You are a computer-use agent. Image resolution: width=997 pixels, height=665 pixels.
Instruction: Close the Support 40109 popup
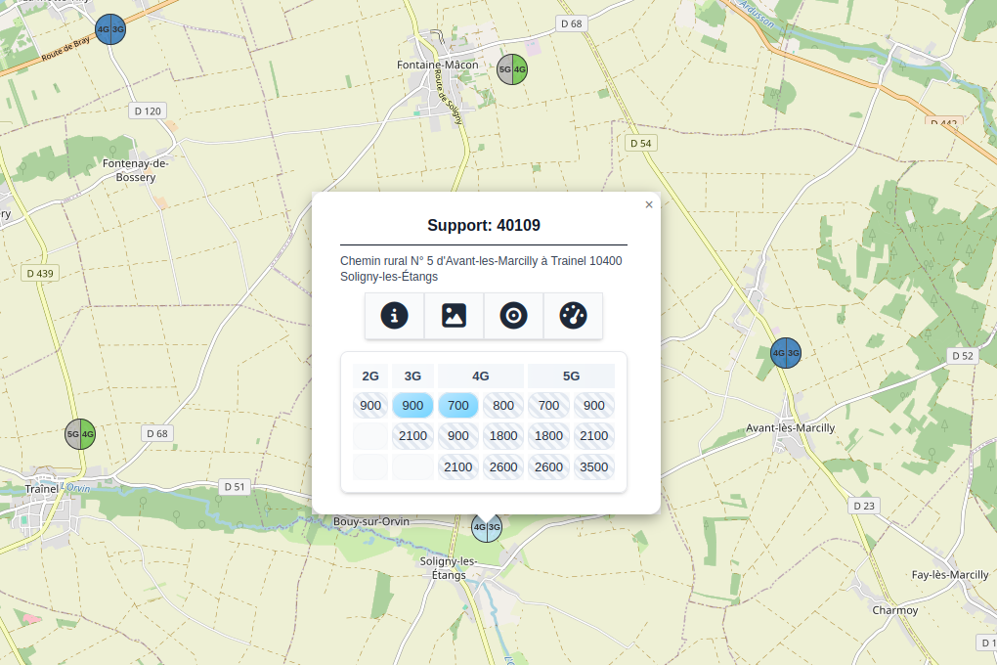(x=649, y=205)
